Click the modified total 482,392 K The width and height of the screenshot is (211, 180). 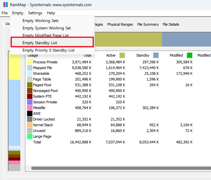click(184, 142)
